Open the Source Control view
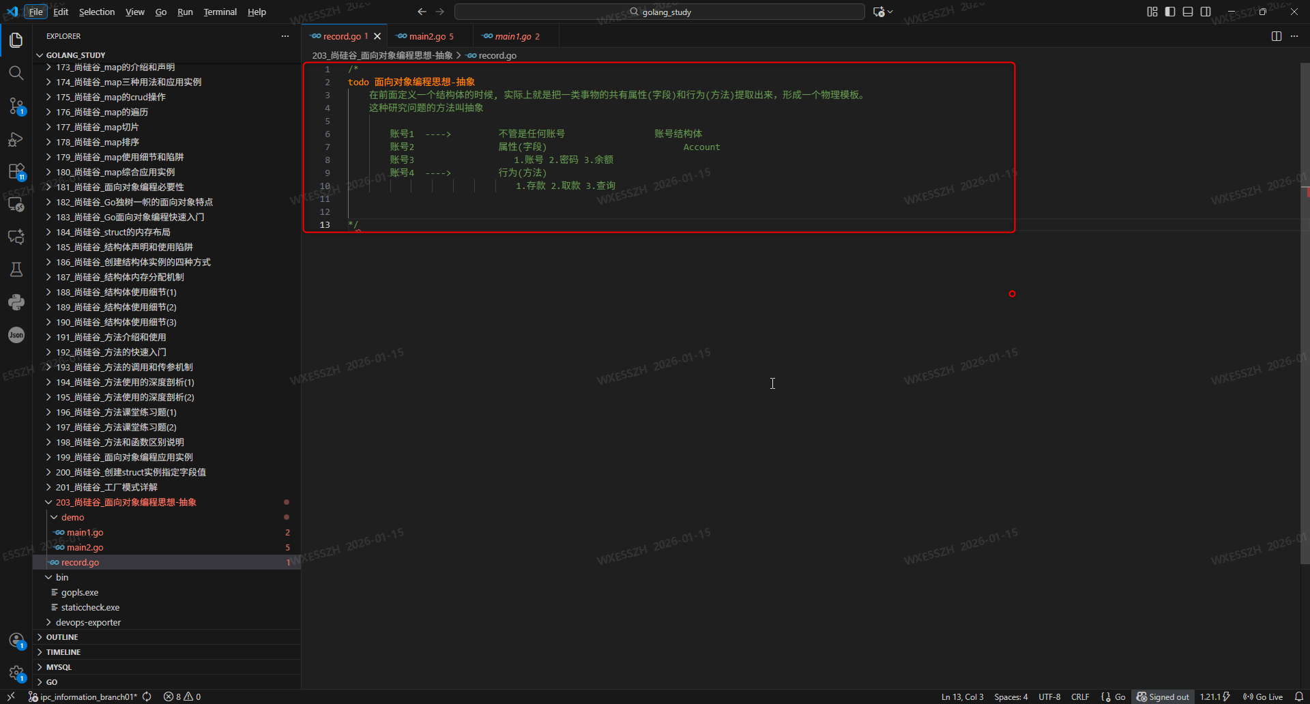This screenshot has width=1310, height=704. (x=16, y=106)
